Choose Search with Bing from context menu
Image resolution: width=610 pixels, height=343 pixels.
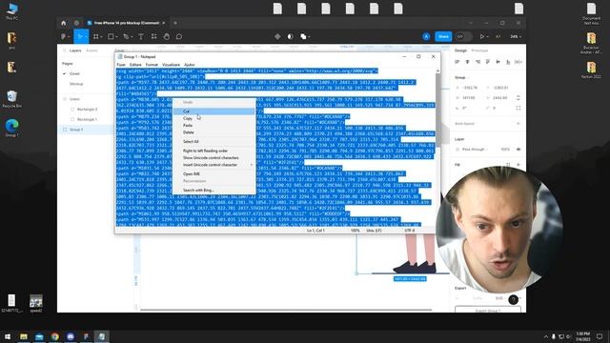[213, 191]
